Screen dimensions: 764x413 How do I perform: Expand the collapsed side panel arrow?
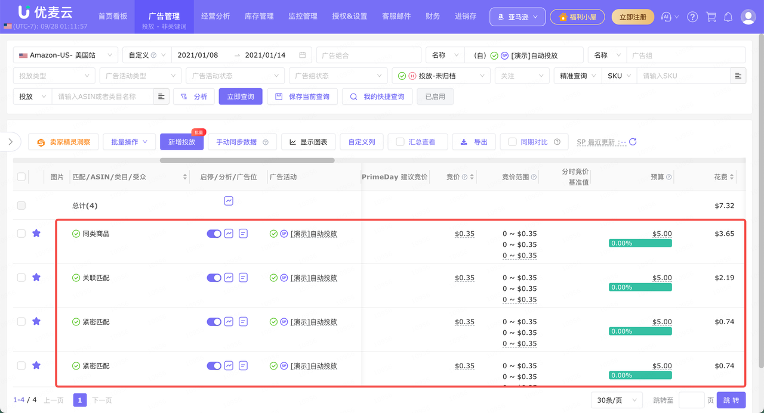tap(10, 142)
